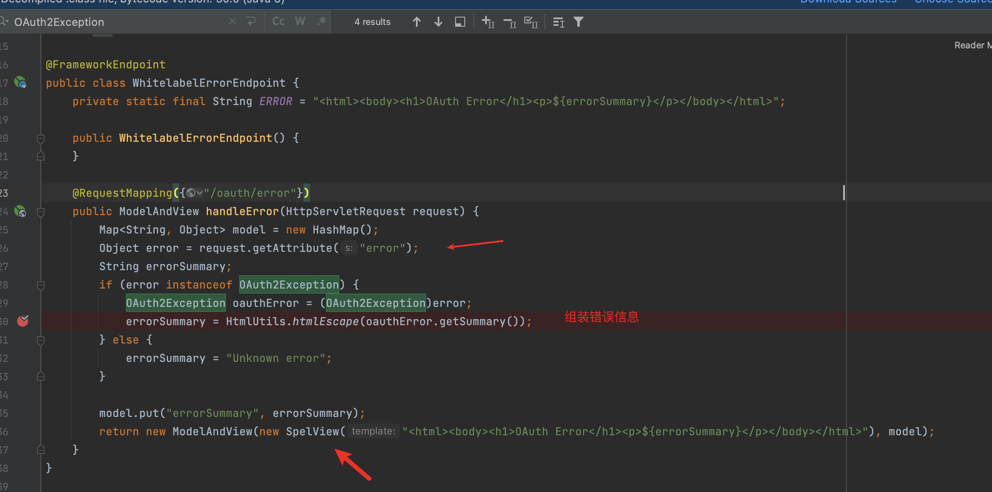Collapse the if instanceof block fold
Image resolution: width=992 pixels, height=492 pixels.
point(41,285)
